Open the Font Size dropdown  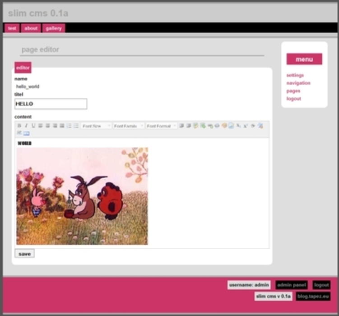pos(97,126)
